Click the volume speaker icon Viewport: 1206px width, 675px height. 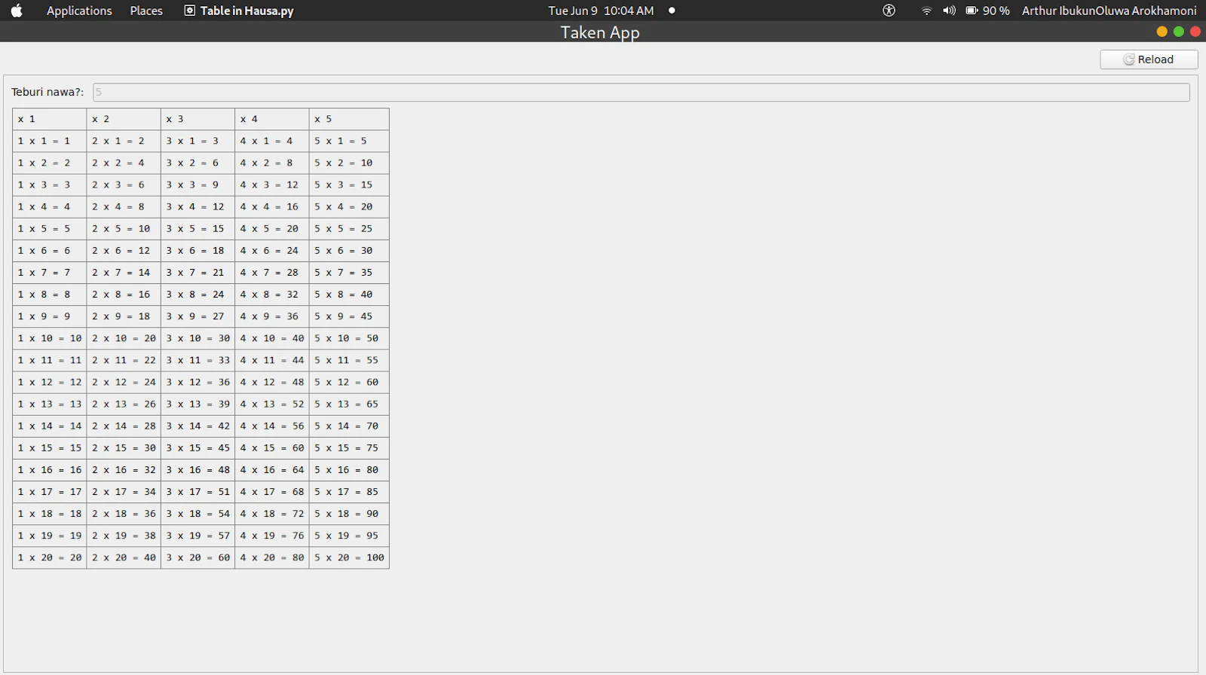(949, 11)
